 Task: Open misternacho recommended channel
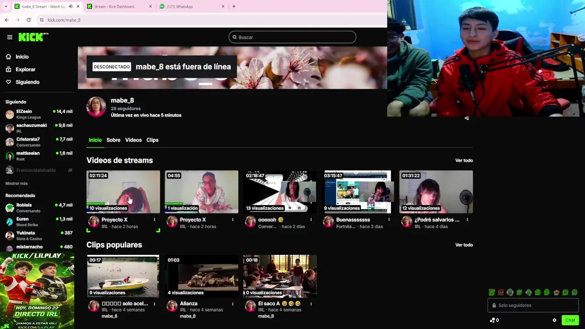click(39, 247)
